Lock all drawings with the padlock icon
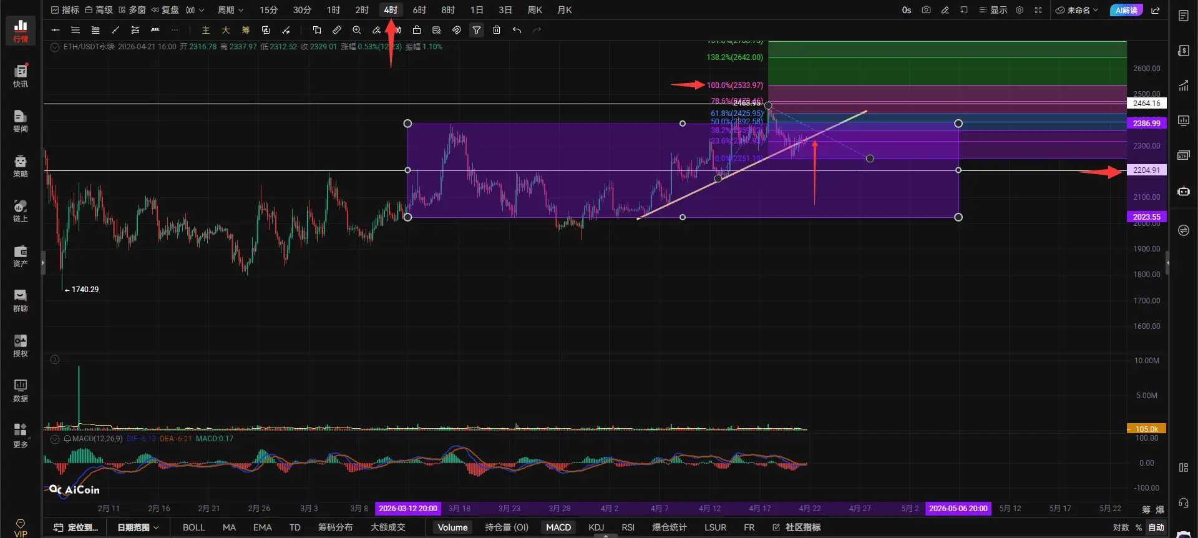This screenshot has width=1198, height=538. point(417,30)
